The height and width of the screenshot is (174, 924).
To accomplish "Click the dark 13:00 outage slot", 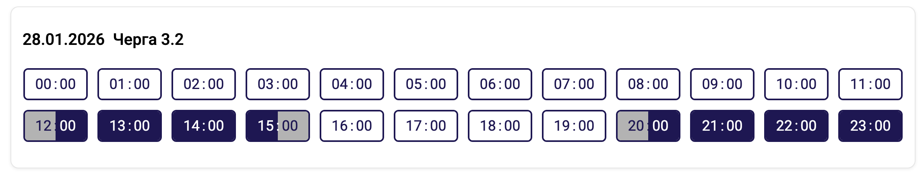I will pos(130,126).
